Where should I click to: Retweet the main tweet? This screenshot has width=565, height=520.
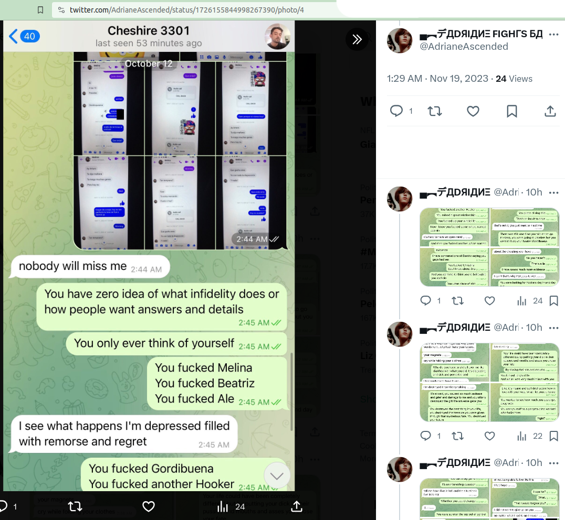[x=435, y=111]
